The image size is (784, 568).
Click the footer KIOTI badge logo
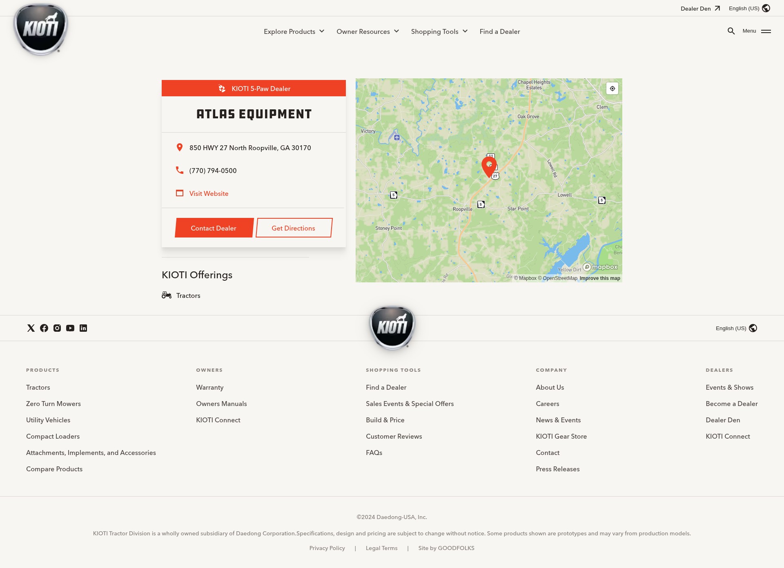(392, 328)
